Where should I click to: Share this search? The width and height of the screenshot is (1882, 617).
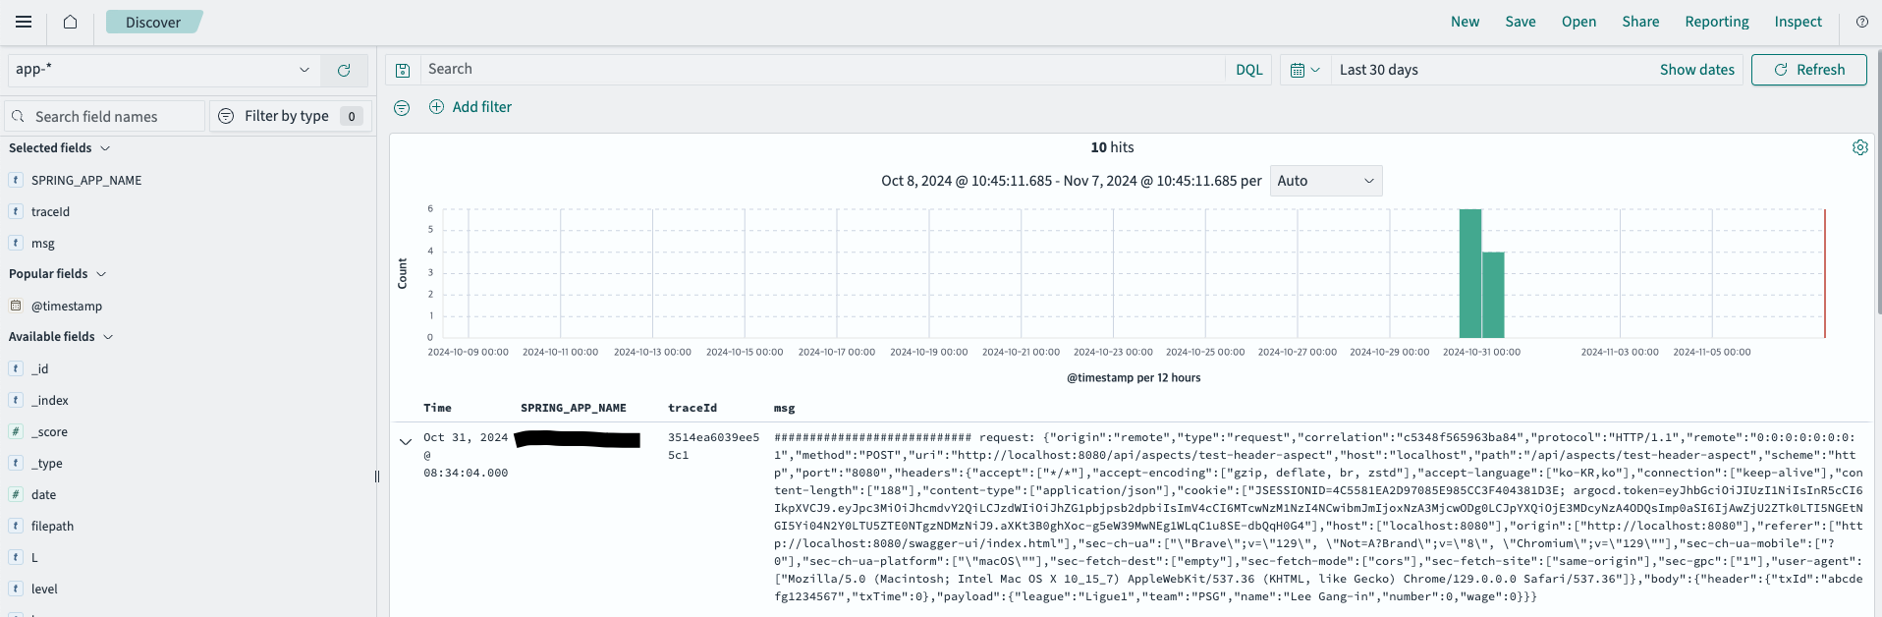tap(1640, 22)
